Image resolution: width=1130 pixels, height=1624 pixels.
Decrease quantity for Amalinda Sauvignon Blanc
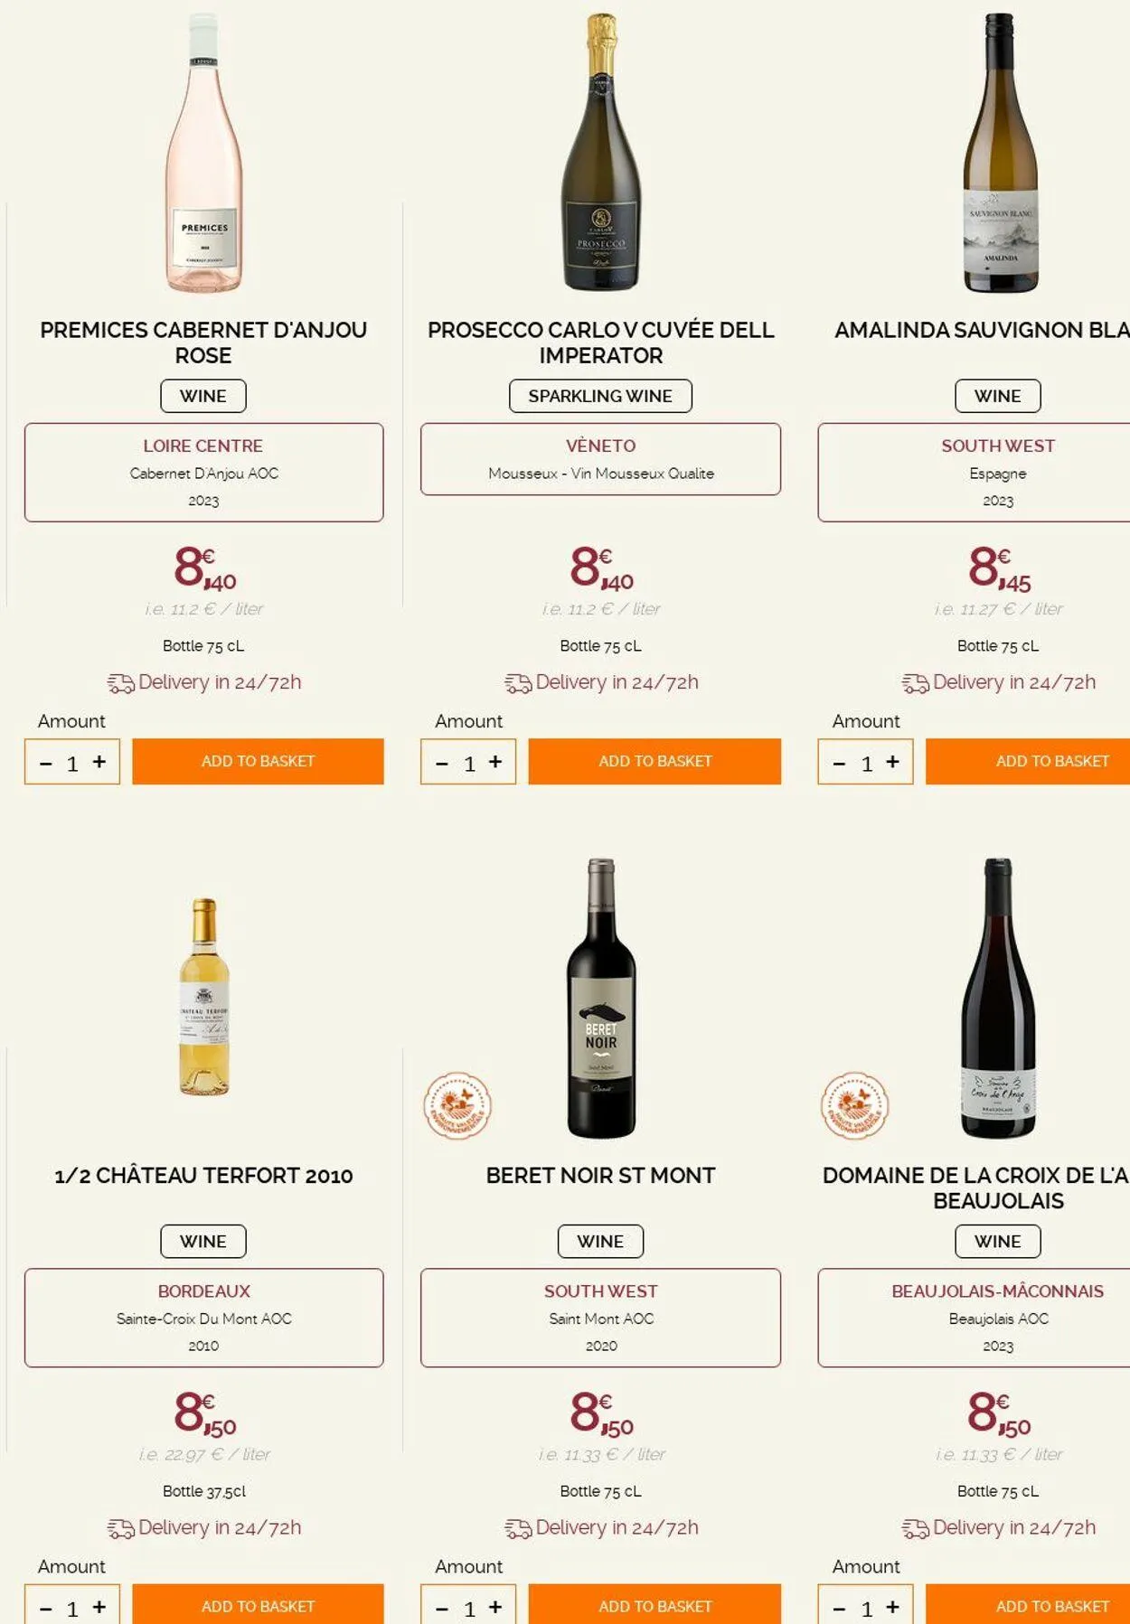[x=839, y=764]
